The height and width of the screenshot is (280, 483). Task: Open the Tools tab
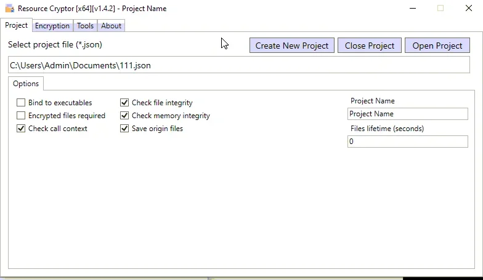click(x=85, y=26)
